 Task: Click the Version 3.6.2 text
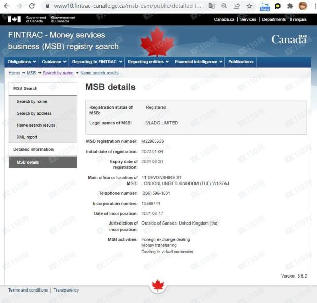click(294, 276)
